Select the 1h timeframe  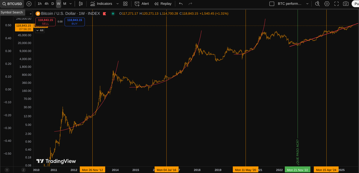coord(40,4)
